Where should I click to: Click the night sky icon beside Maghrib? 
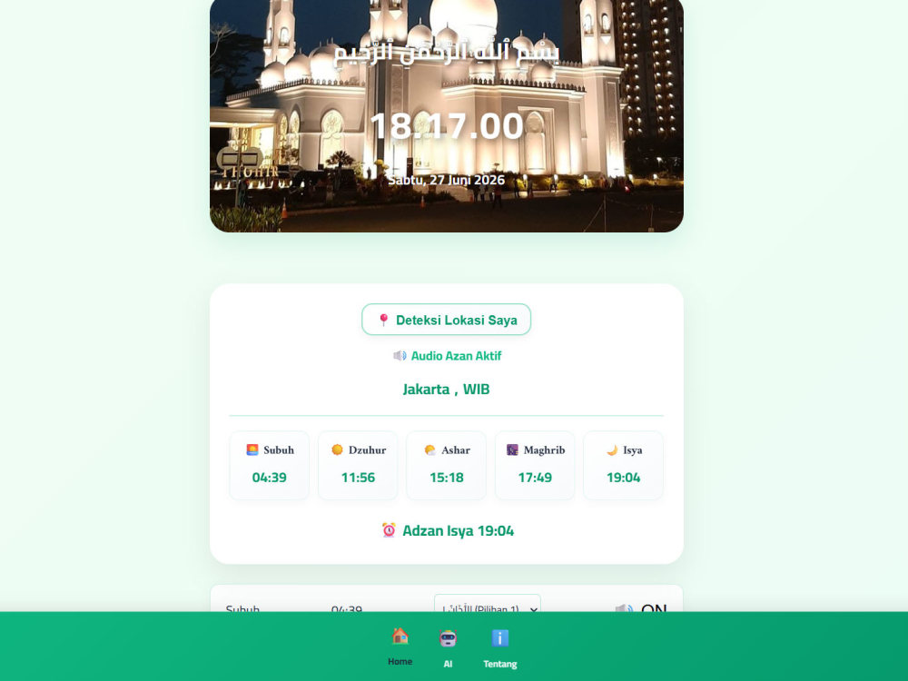click(512, 450)
